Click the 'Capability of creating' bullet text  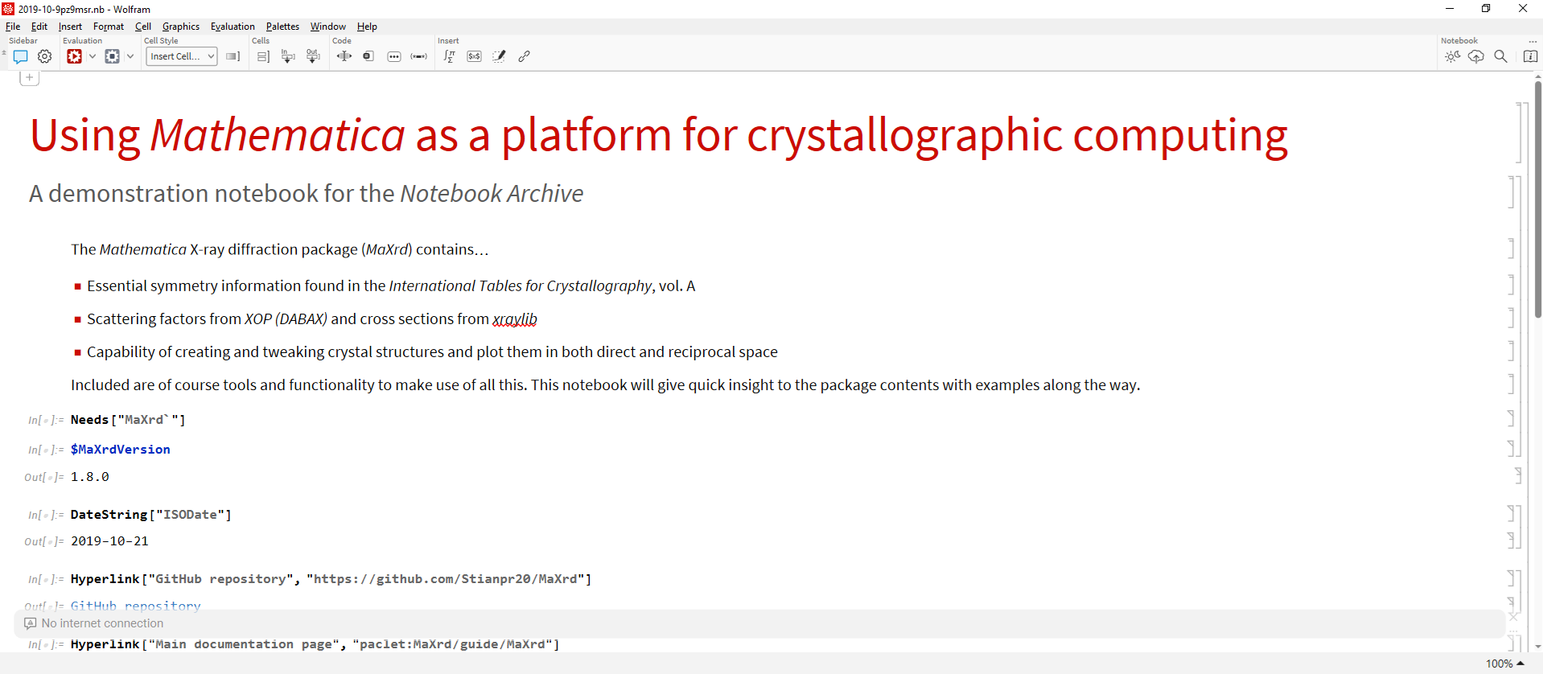click(432, 352)
